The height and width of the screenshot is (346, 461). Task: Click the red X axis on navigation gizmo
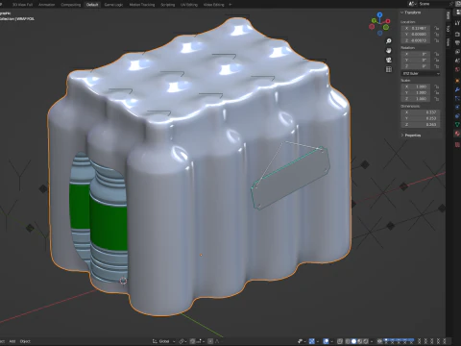[388, 21]
